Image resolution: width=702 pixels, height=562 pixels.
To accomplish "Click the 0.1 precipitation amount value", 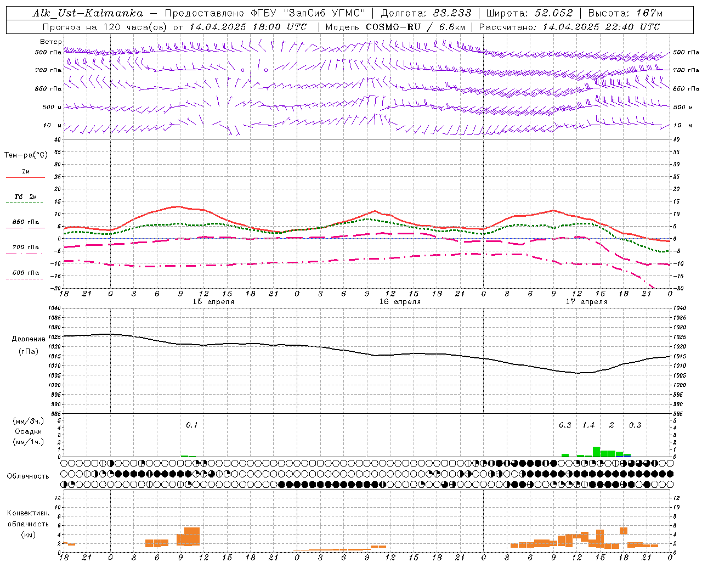I will point(191,425).
